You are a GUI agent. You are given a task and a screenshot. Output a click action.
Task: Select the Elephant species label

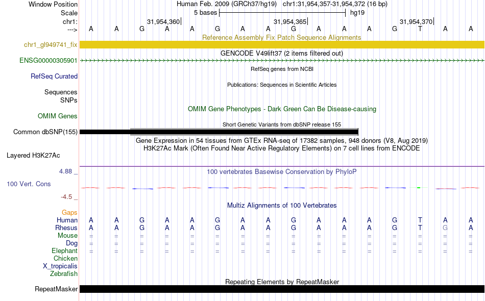click(x=64, y=250)
